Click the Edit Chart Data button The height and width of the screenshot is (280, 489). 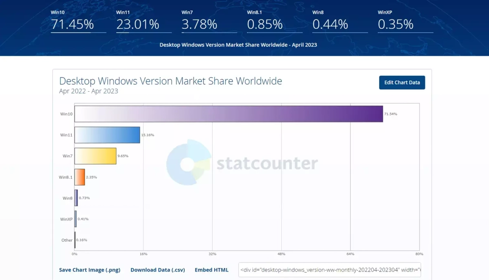[x=402, y=83]
